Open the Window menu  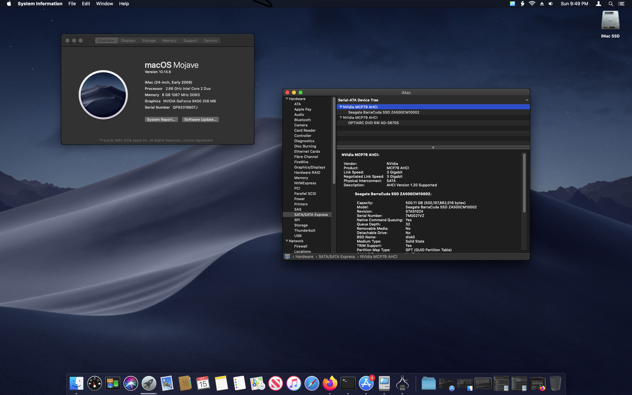pyautogui.click(x=104, y=4)
